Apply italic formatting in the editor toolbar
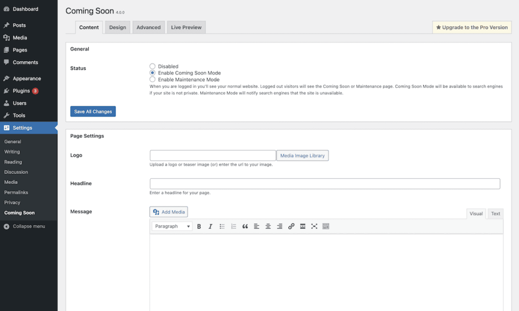This screenshot has width=519, height=311. pos(210,226)
